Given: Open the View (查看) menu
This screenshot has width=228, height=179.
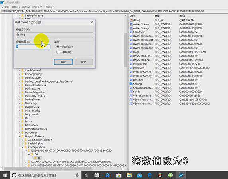Looking at the screenshot, I should (x=26, y=7).
